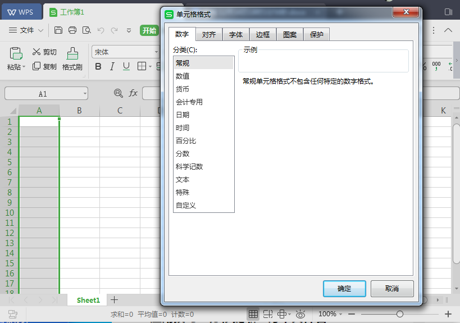Expand the arrow next to 文件 menu
The image size is (460, 323).
coord(41,30)
